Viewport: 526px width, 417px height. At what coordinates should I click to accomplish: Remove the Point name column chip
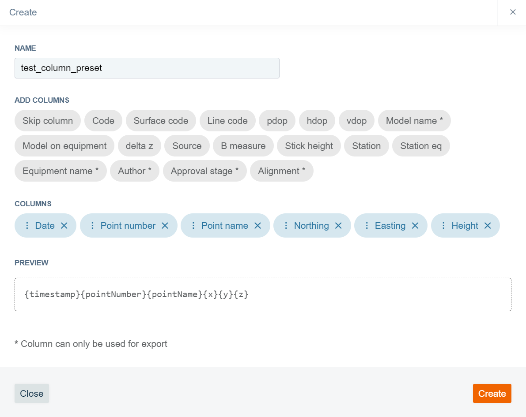pos(257,226)
